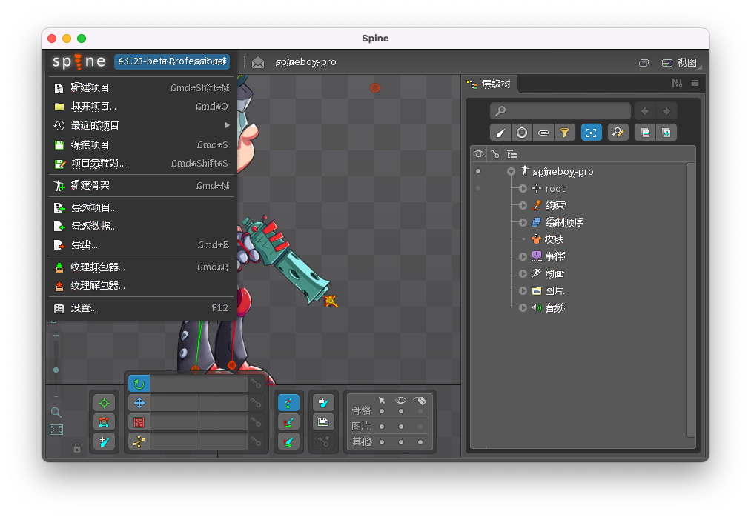This screenshot has width=751, height=517.
Task: Click inside the hierarchy search field
Action: 560,110
